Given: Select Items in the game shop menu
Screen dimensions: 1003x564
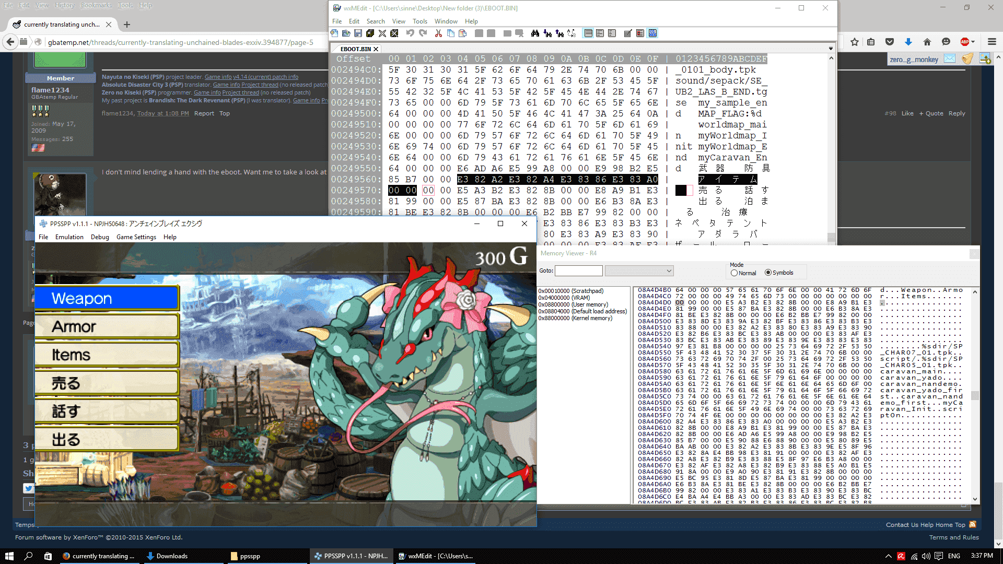Looking at the screenshot, I should (107, 355).
